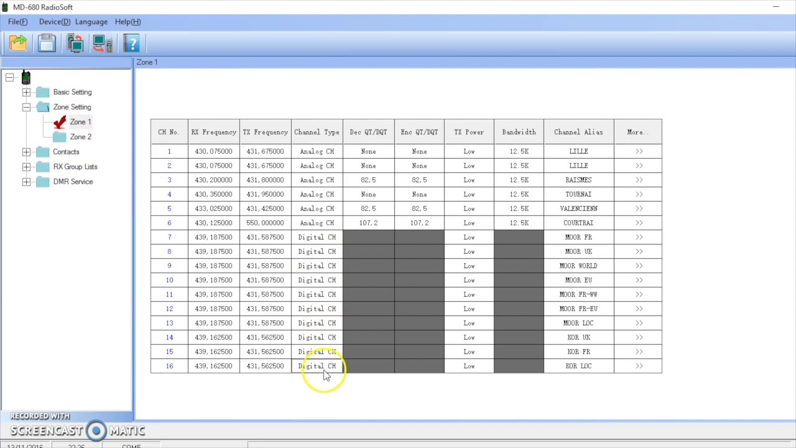Open More >> for TOURNAI channel
Image resolution: width=796 pixels, height=448 pixels.
[x=638, y=194]
